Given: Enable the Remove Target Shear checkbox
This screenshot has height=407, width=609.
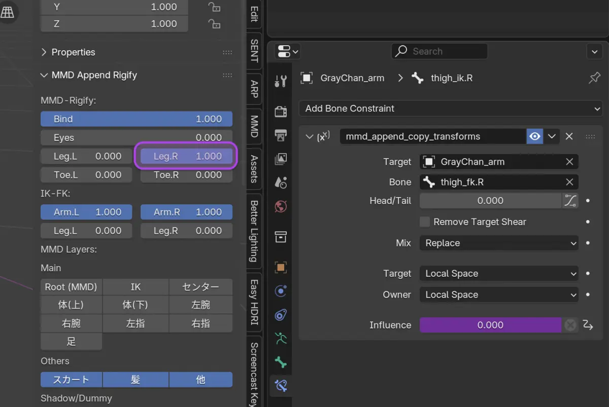Looking at the screenshot, I should coord(425,222).
